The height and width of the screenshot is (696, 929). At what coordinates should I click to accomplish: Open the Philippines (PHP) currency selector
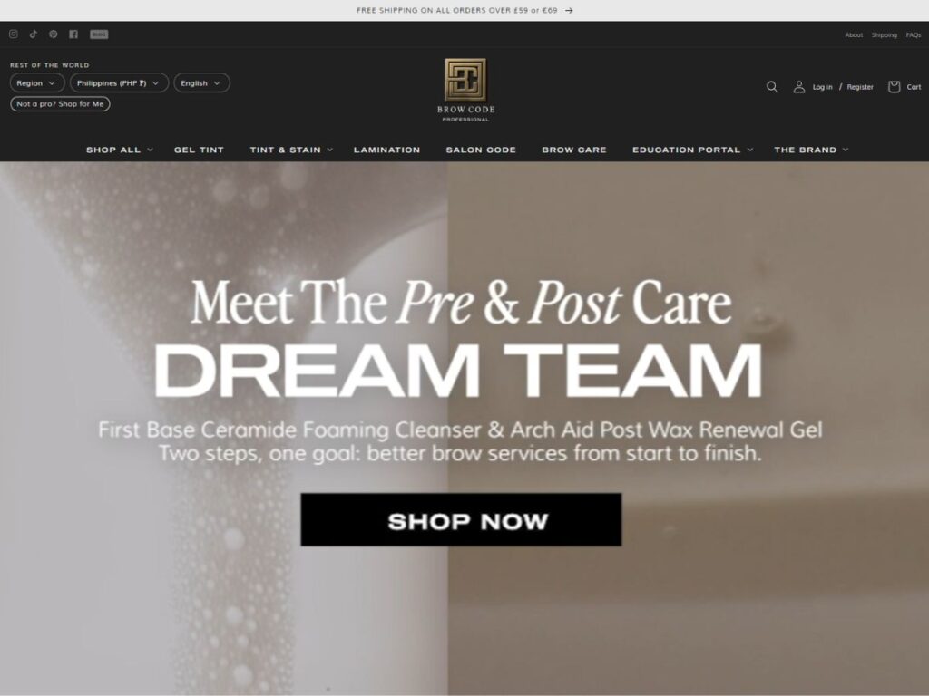coord(119,82)
